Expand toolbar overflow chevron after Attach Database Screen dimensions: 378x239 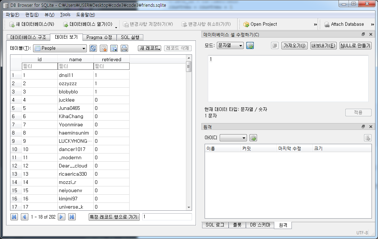click(x=373, y=24)
